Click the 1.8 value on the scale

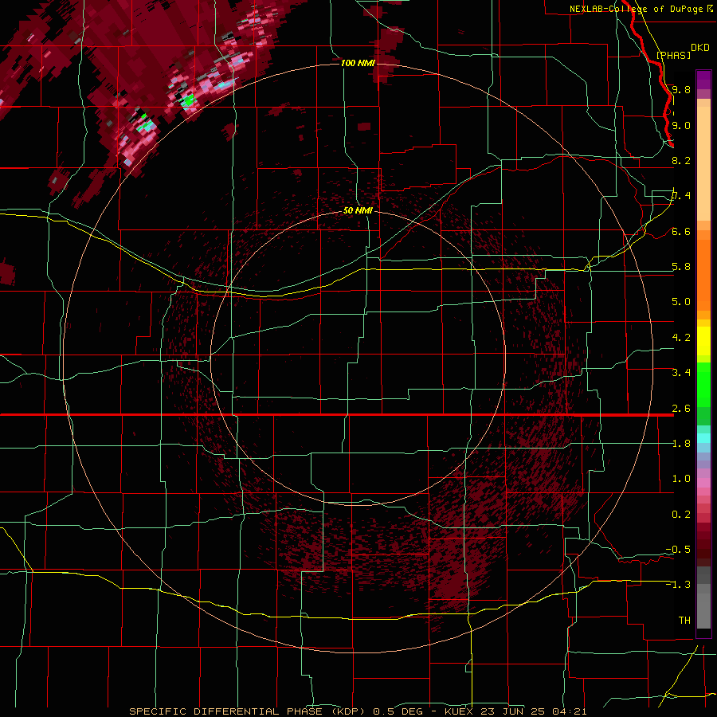click(681, 444)
